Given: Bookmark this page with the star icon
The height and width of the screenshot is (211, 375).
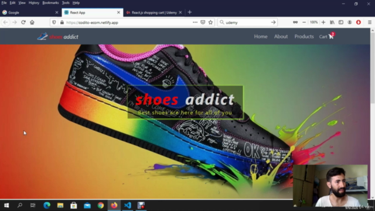Looking at the screenshot, I should pos(210,22).
